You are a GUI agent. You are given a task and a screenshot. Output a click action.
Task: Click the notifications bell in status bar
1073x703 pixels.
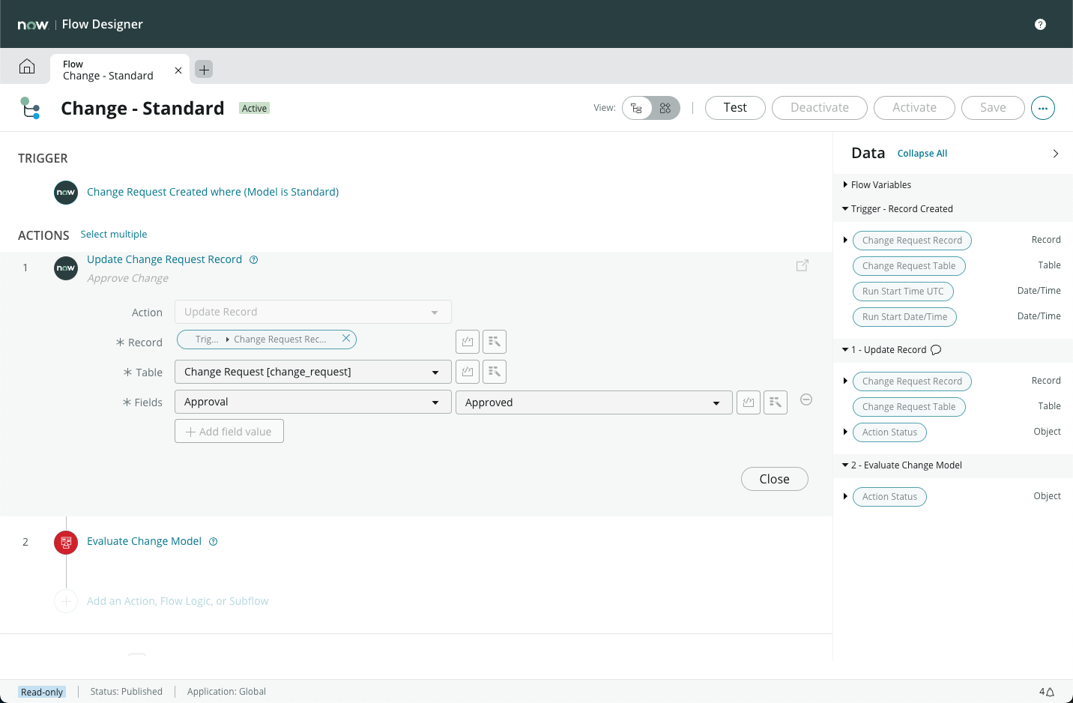[1050, 692]
